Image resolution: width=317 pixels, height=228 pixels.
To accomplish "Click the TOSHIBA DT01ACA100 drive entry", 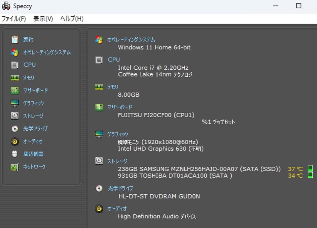I will pos(175,176).
